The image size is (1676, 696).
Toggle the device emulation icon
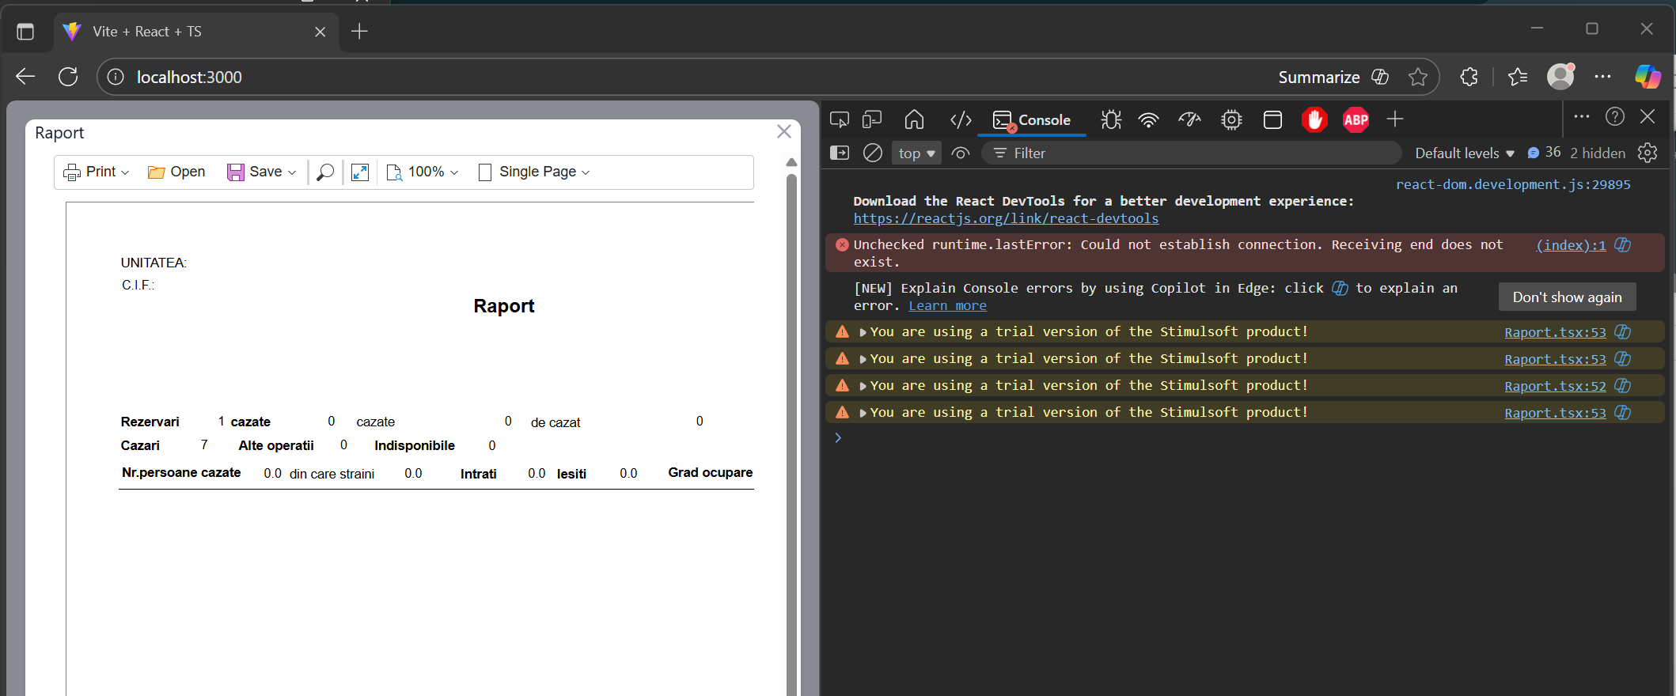[x=872, y=120]
